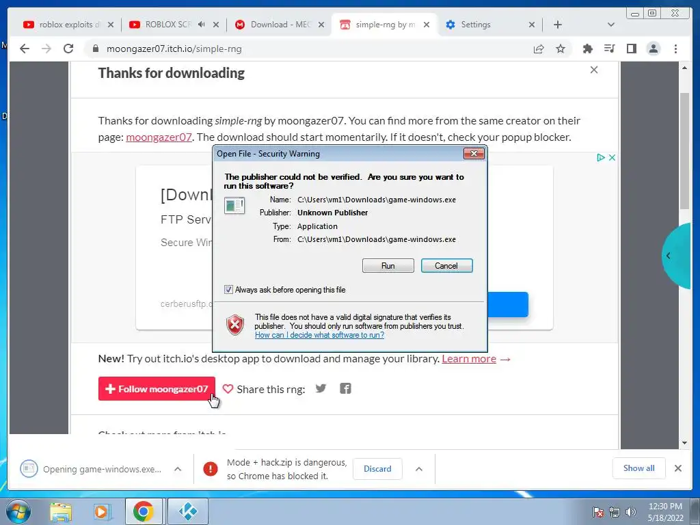Close the 'Thanks for downloading' panel

coord(594,70)
